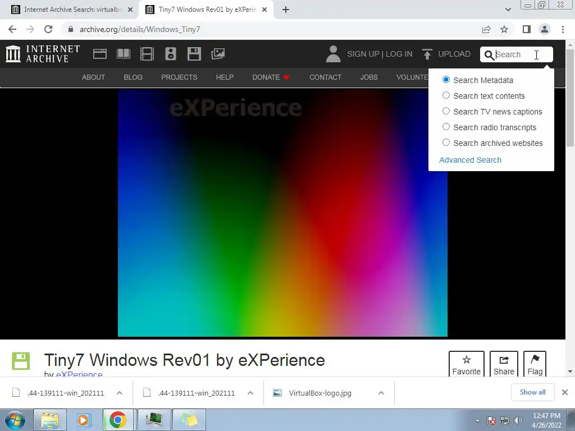Viewport: 575px width, 431px height.
Task: Open the PROJECTS menu item
Action: [x=179, y=77]
